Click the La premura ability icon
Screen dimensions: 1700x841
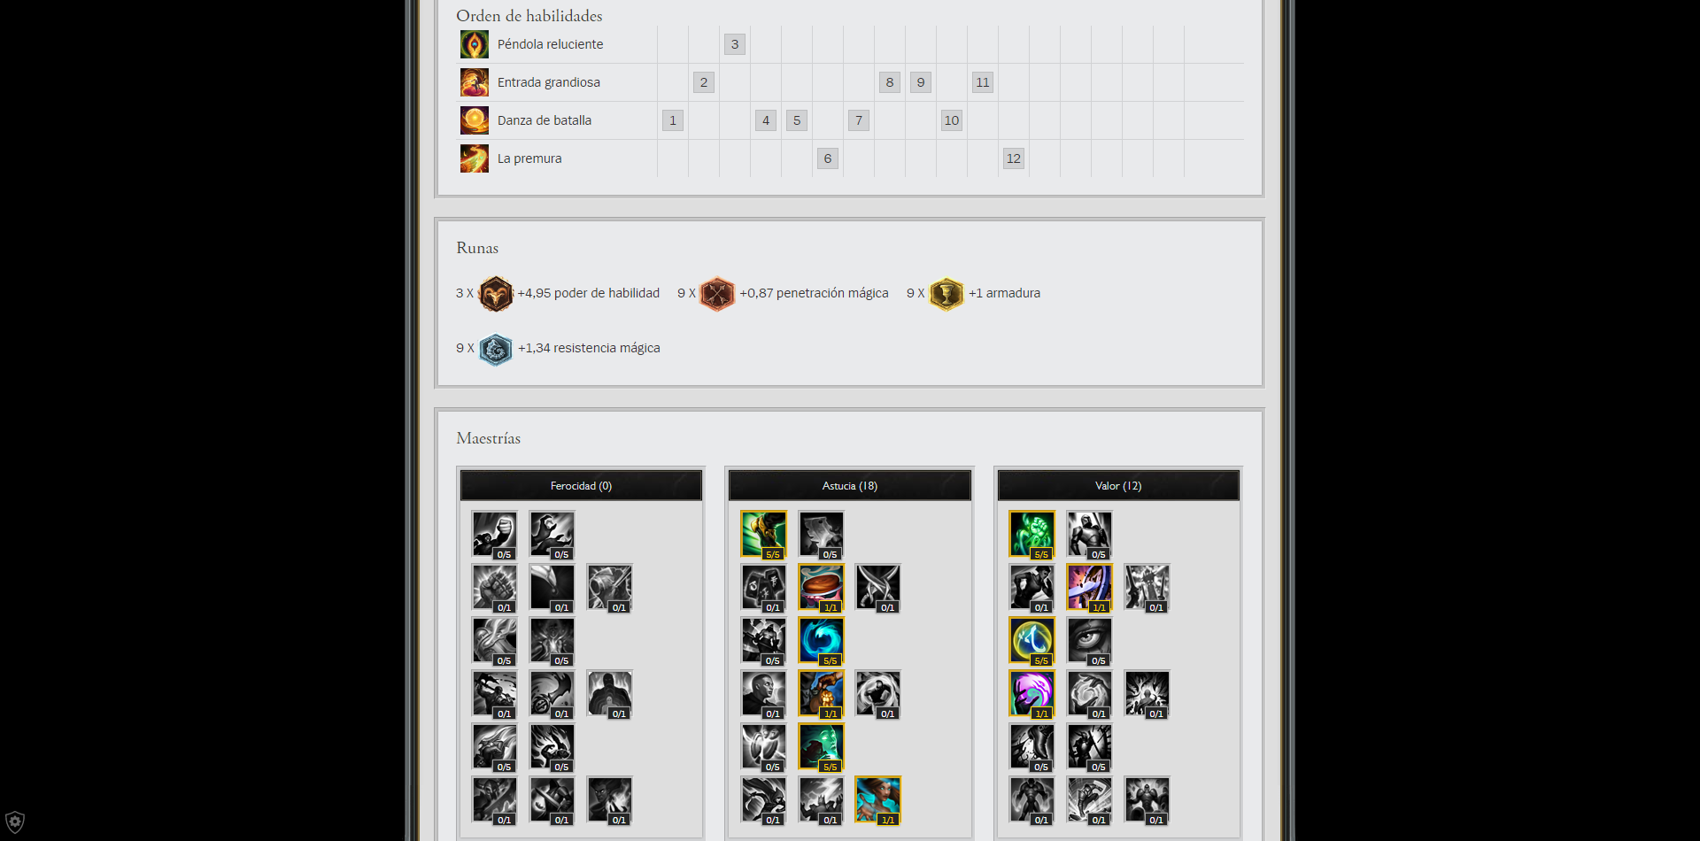click(475, 158)
